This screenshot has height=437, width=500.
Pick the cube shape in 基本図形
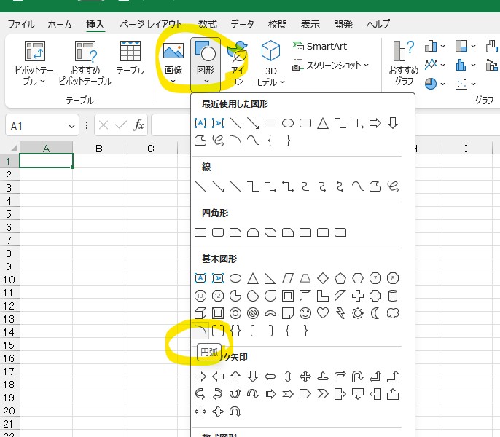200,313
